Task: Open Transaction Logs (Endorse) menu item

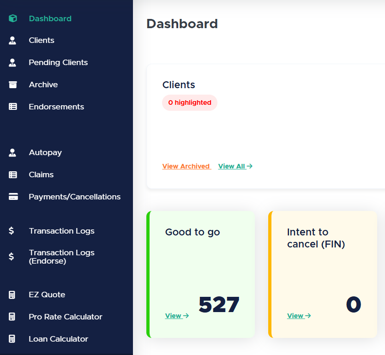Action: click(61, 257)
